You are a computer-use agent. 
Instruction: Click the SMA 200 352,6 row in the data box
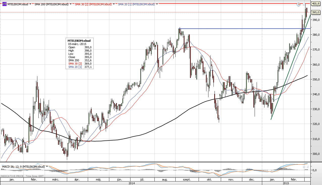[x=80, y=60]
